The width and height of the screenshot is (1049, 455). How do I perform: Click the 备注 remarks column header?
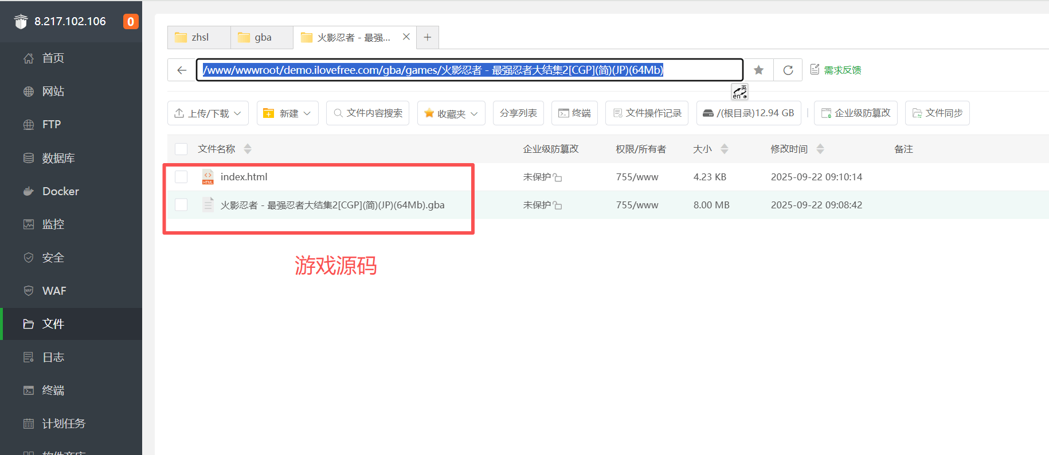(x=903, y=149)
